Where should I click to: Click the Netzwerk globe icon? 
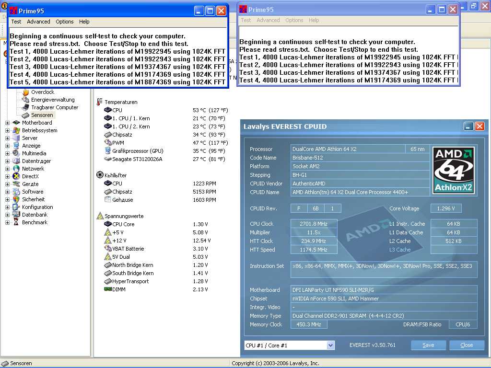16,169
